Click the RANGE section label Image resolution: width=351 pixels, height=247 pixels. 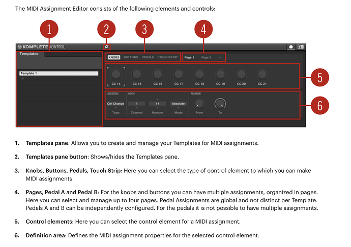pos(196,94)
